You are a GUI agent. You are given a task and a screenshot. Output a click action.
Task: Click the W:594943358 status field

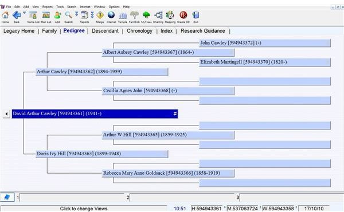pos(278,209)
